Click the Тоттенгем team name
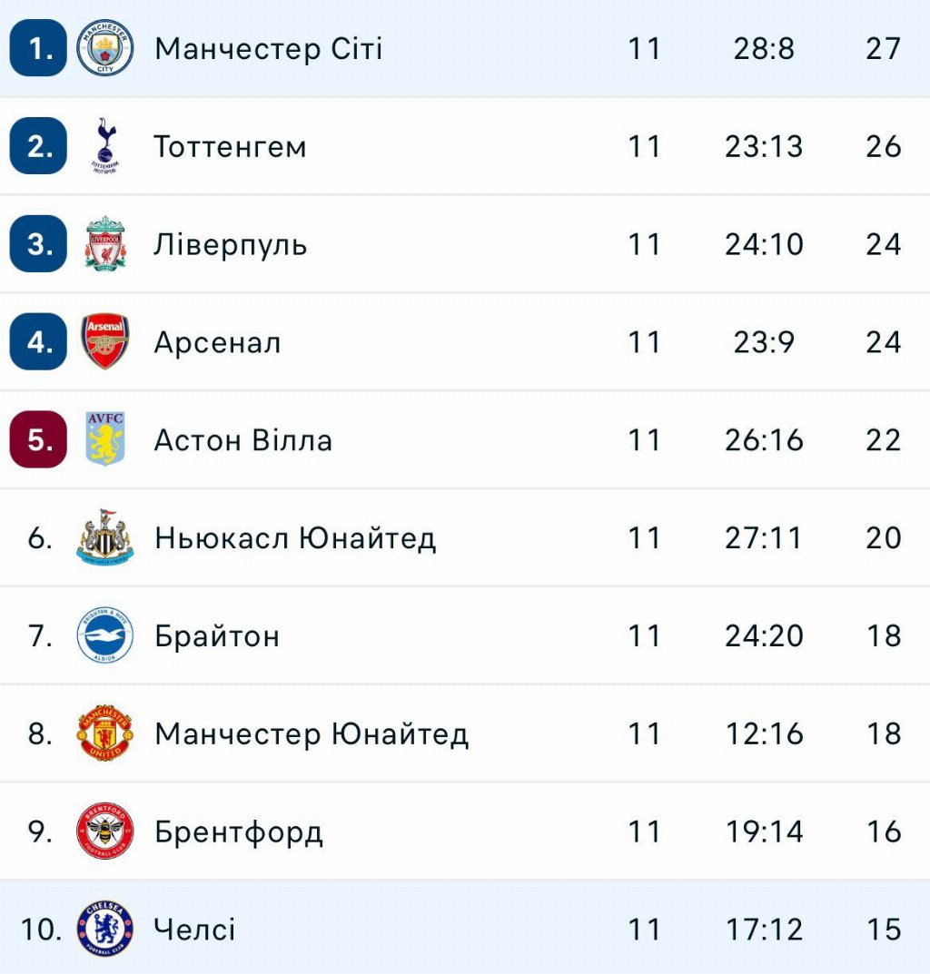 (x=230, y=146)
